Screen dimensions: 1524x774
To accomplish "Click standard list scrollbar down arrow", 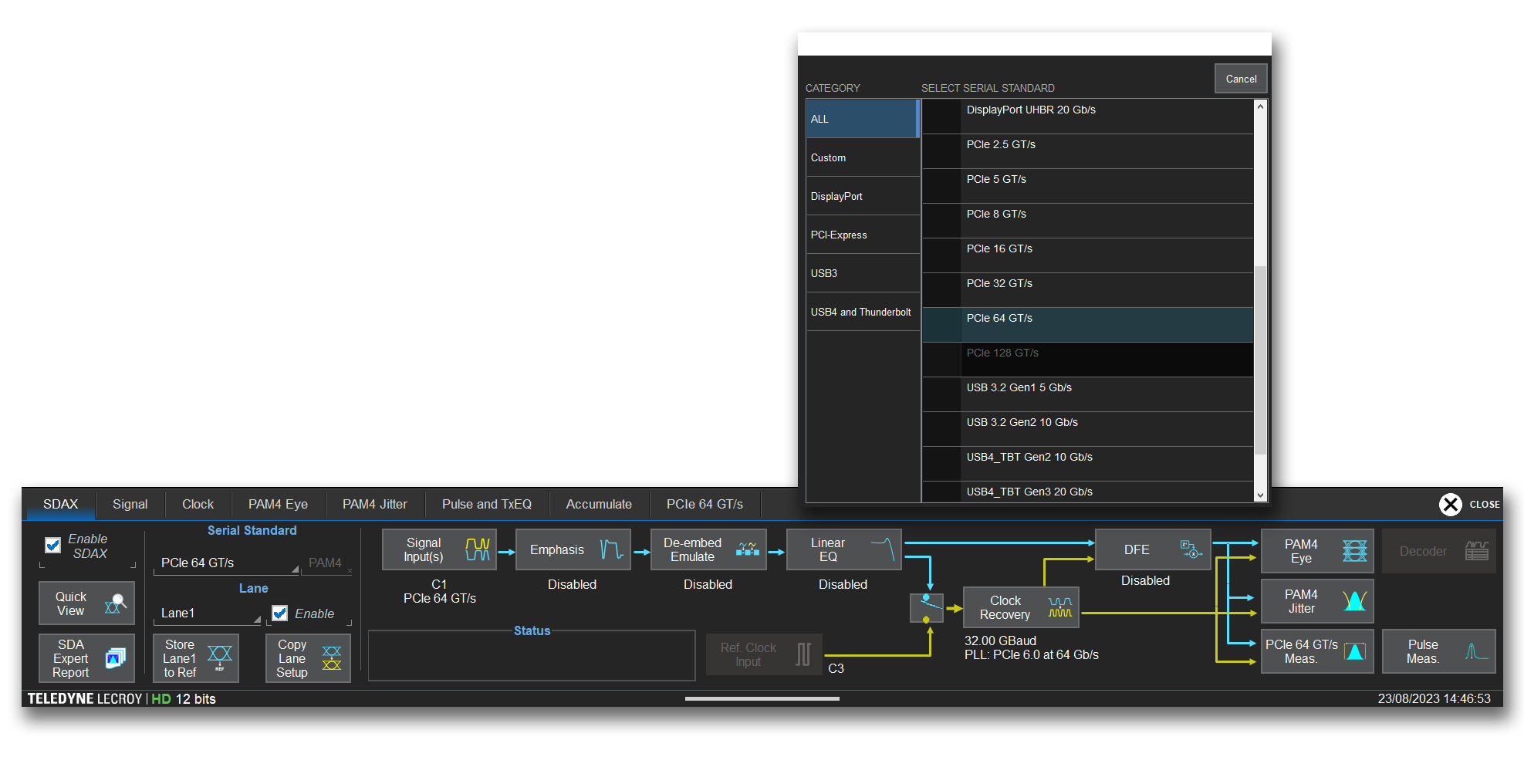I will (1260, 495).
